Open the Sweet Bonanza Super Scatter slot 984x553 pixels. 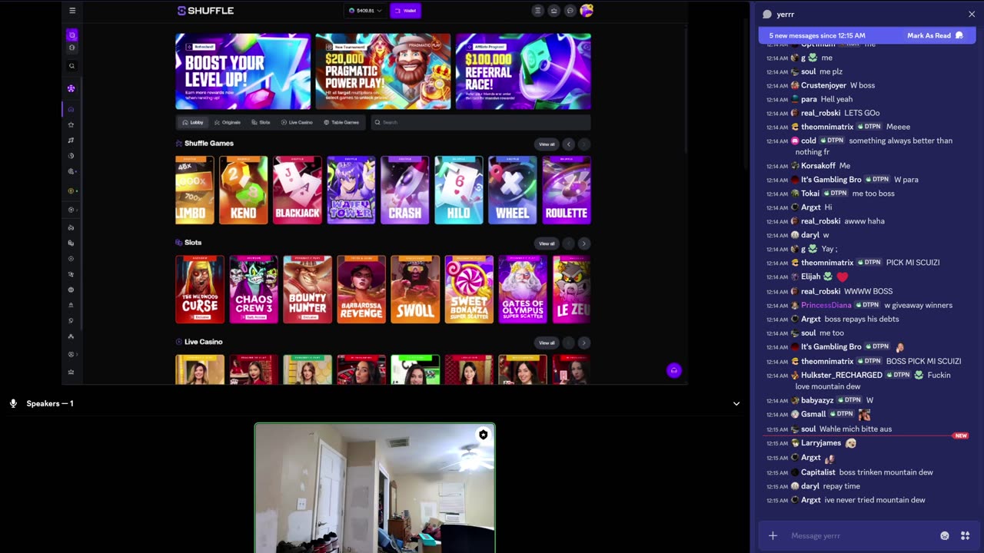click(x=469, y=290)
